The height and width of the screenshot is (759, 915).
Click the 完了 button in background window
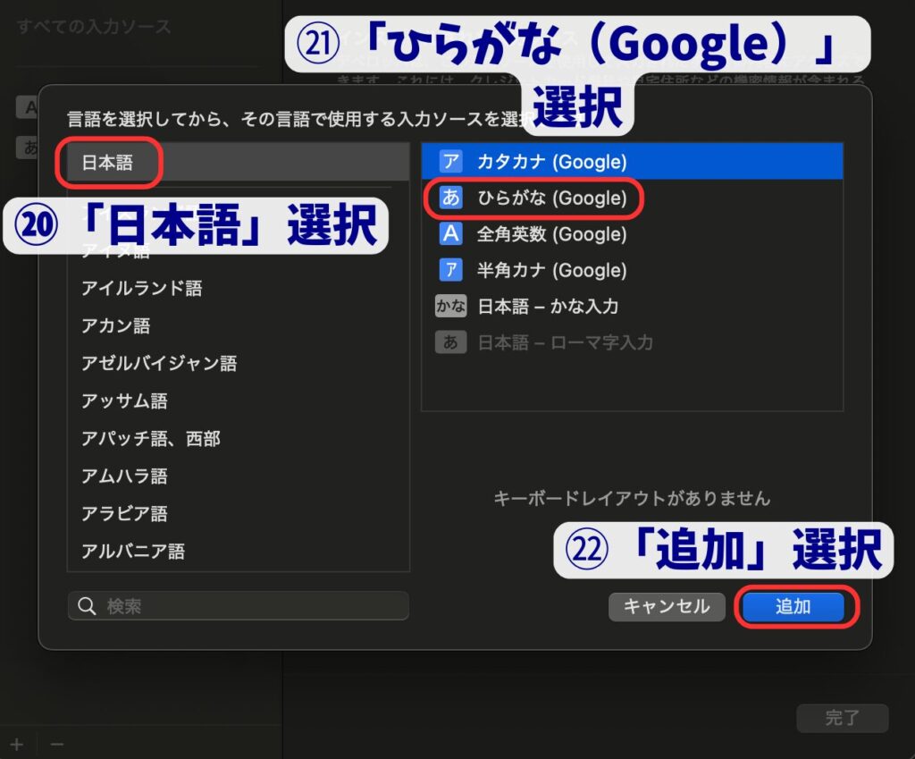click(842, 718)
